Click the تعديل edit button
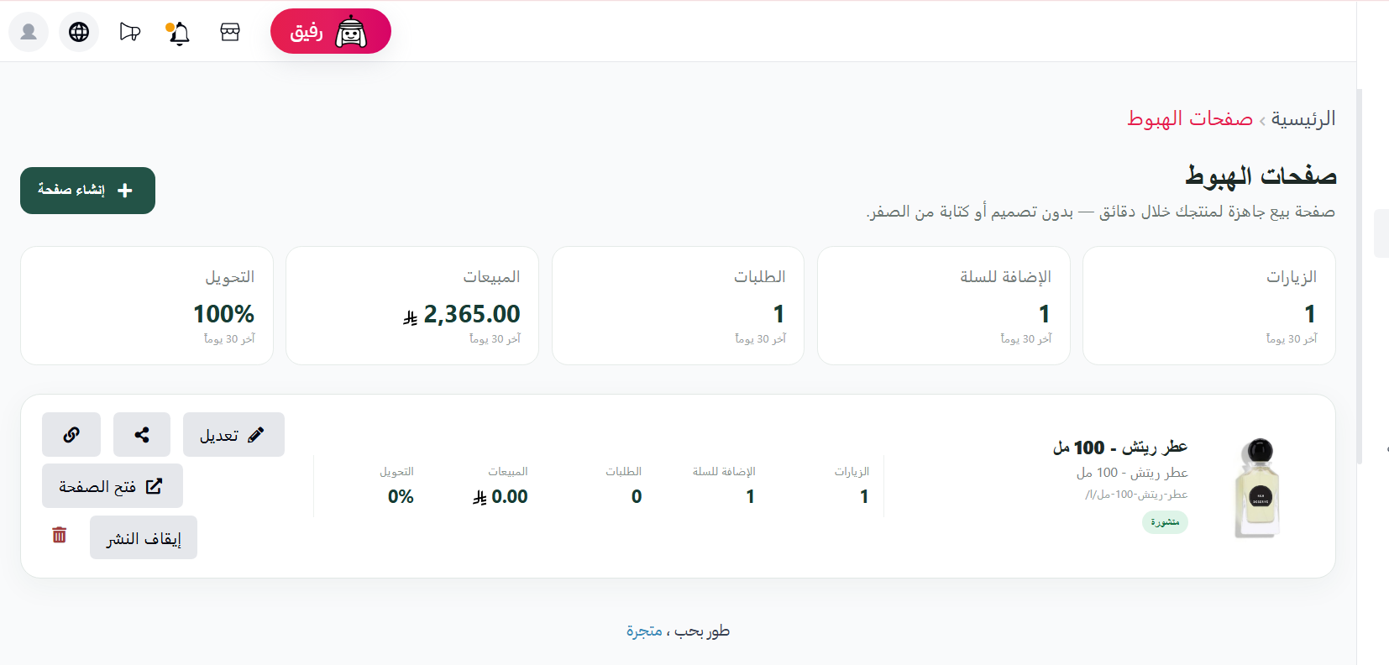The height and width of the screenshot is (665, 1389). [233, 434]
